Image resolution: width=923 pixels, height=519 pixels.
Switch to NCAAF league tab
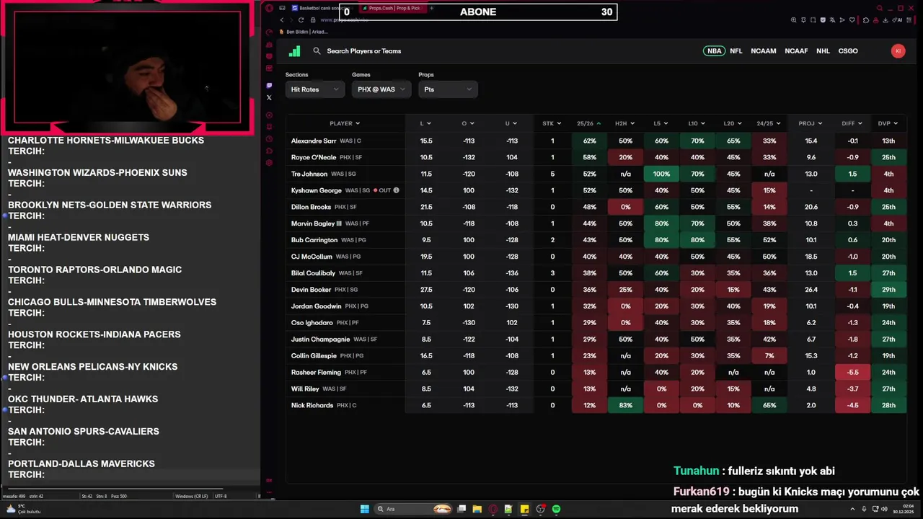[x=796, y=51]
